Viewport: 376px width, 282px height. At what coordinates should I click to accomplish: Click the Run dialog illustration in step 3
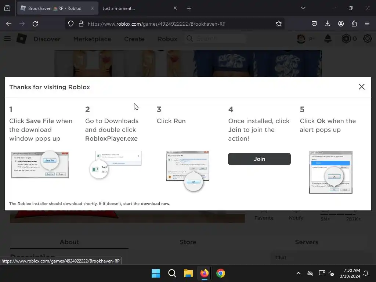pos(188,171)
